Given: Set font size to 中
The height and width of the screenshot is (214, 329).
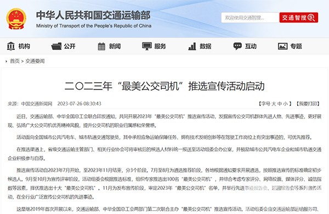Looking at the screenshot, I should [280, 104].
